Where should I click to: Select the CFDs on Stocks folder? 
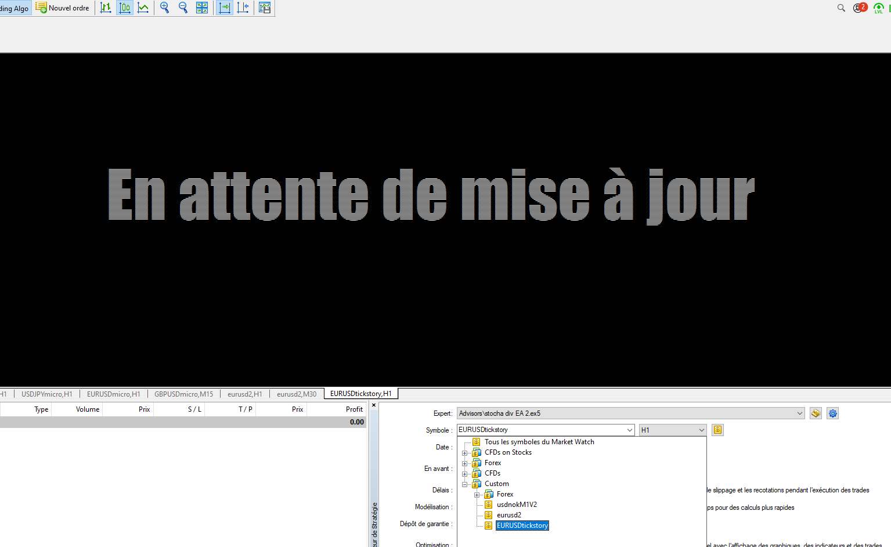(508, 452)
